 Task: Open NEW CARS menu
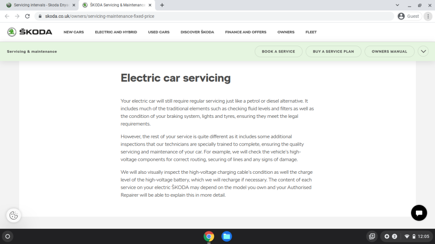[74, 32]
